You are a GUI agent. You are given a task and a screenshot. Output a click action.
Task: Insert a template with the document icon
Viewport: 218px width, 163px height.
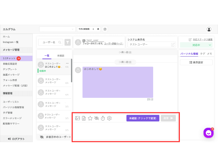click(84, 118)
